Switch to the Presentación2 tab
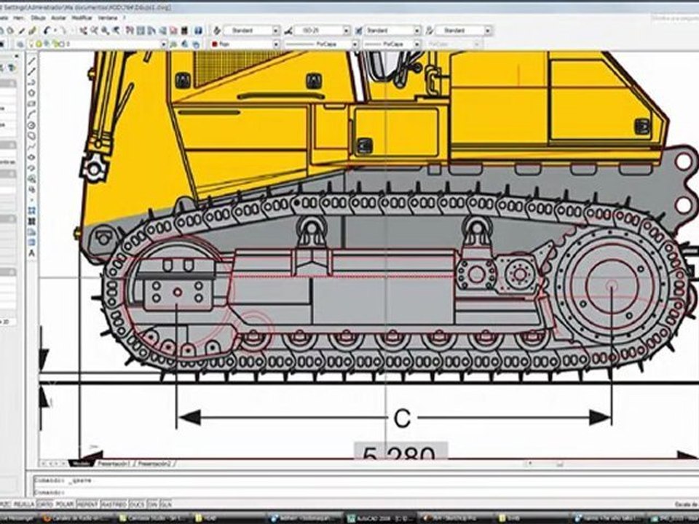 [x=154, y=464]
